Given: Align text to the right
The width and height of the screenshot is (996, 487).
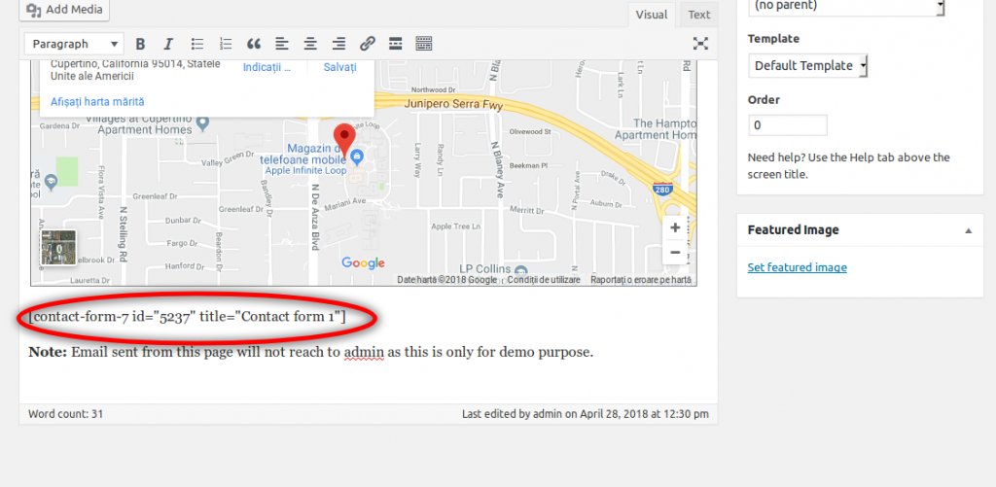Looking at the screenshot, I should click(x=338, y=44).
